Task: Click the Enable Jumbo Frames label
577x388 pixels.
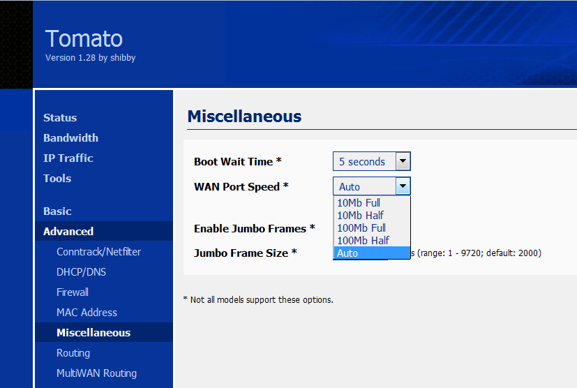Action: point(254,229)
